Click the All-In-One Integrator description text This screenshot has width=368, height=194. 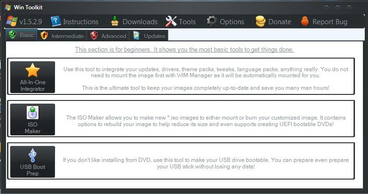[x=205, y=79]
